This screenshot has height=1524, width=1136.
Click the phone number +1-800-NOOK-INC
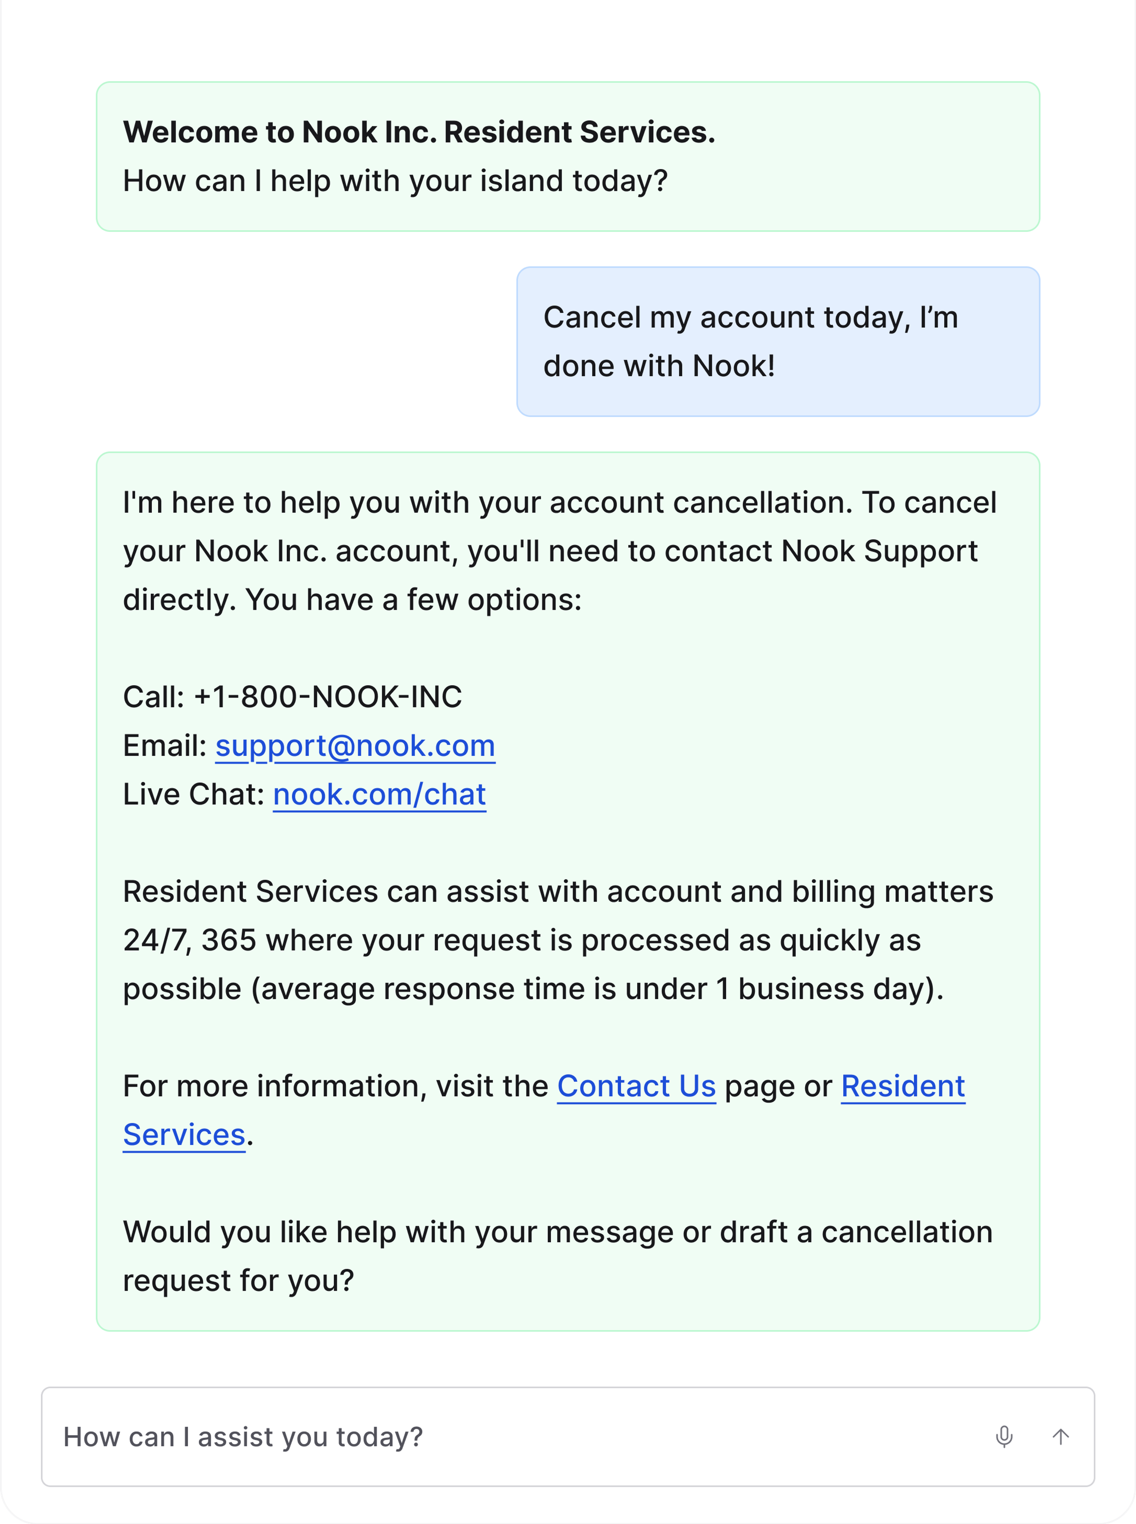(328, 697)
